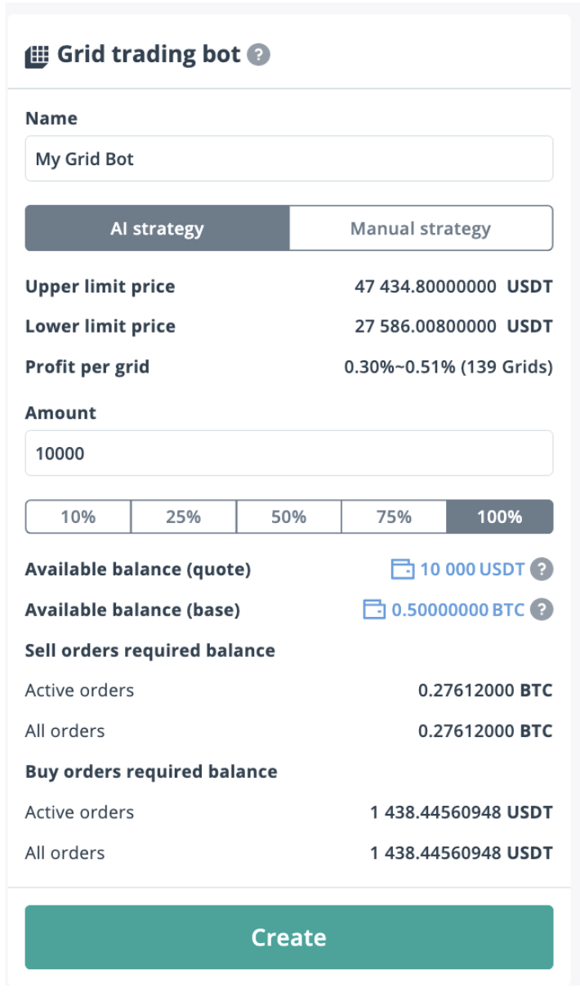Show help for available base balance

click(541, 610)
